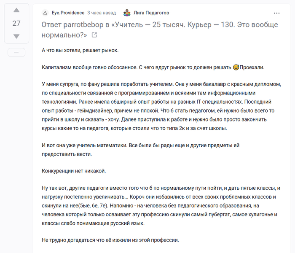Viewport: 295px width, 253px height.
Task: Click the line 'А что вы хотели, решает рынок.'
Action: coord(80,51)
